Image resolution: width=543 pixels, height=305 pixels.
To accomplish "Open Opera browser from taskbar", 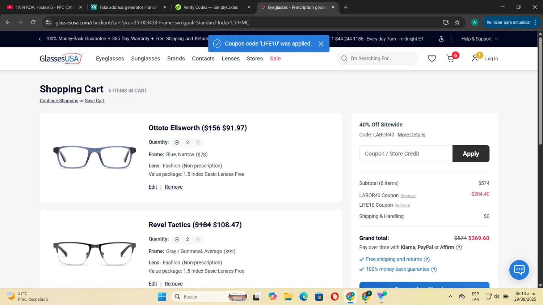I will coord(334,297).
